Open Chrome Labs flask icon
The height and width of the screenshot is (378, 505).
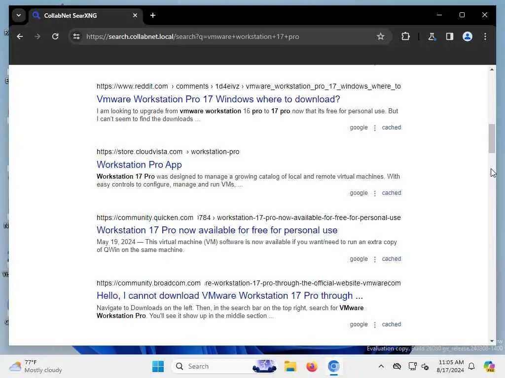pyautogui.click(x=432, y=36)
